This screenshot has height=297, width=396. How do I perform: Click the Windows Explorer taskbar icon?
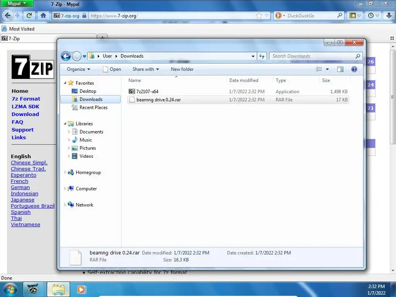coord(58,289)
